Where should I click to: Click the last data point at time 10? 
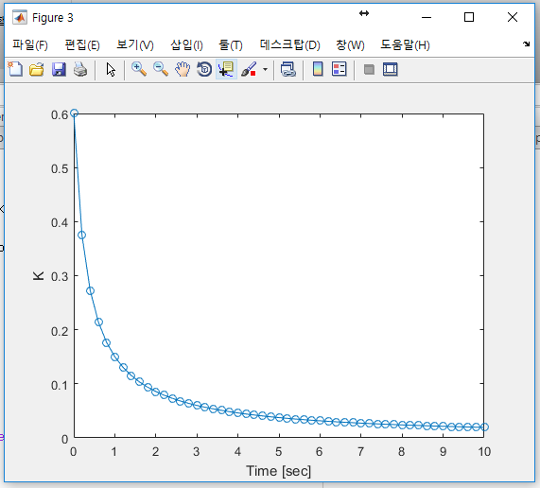pyautogui.click(x=484, y=427)
